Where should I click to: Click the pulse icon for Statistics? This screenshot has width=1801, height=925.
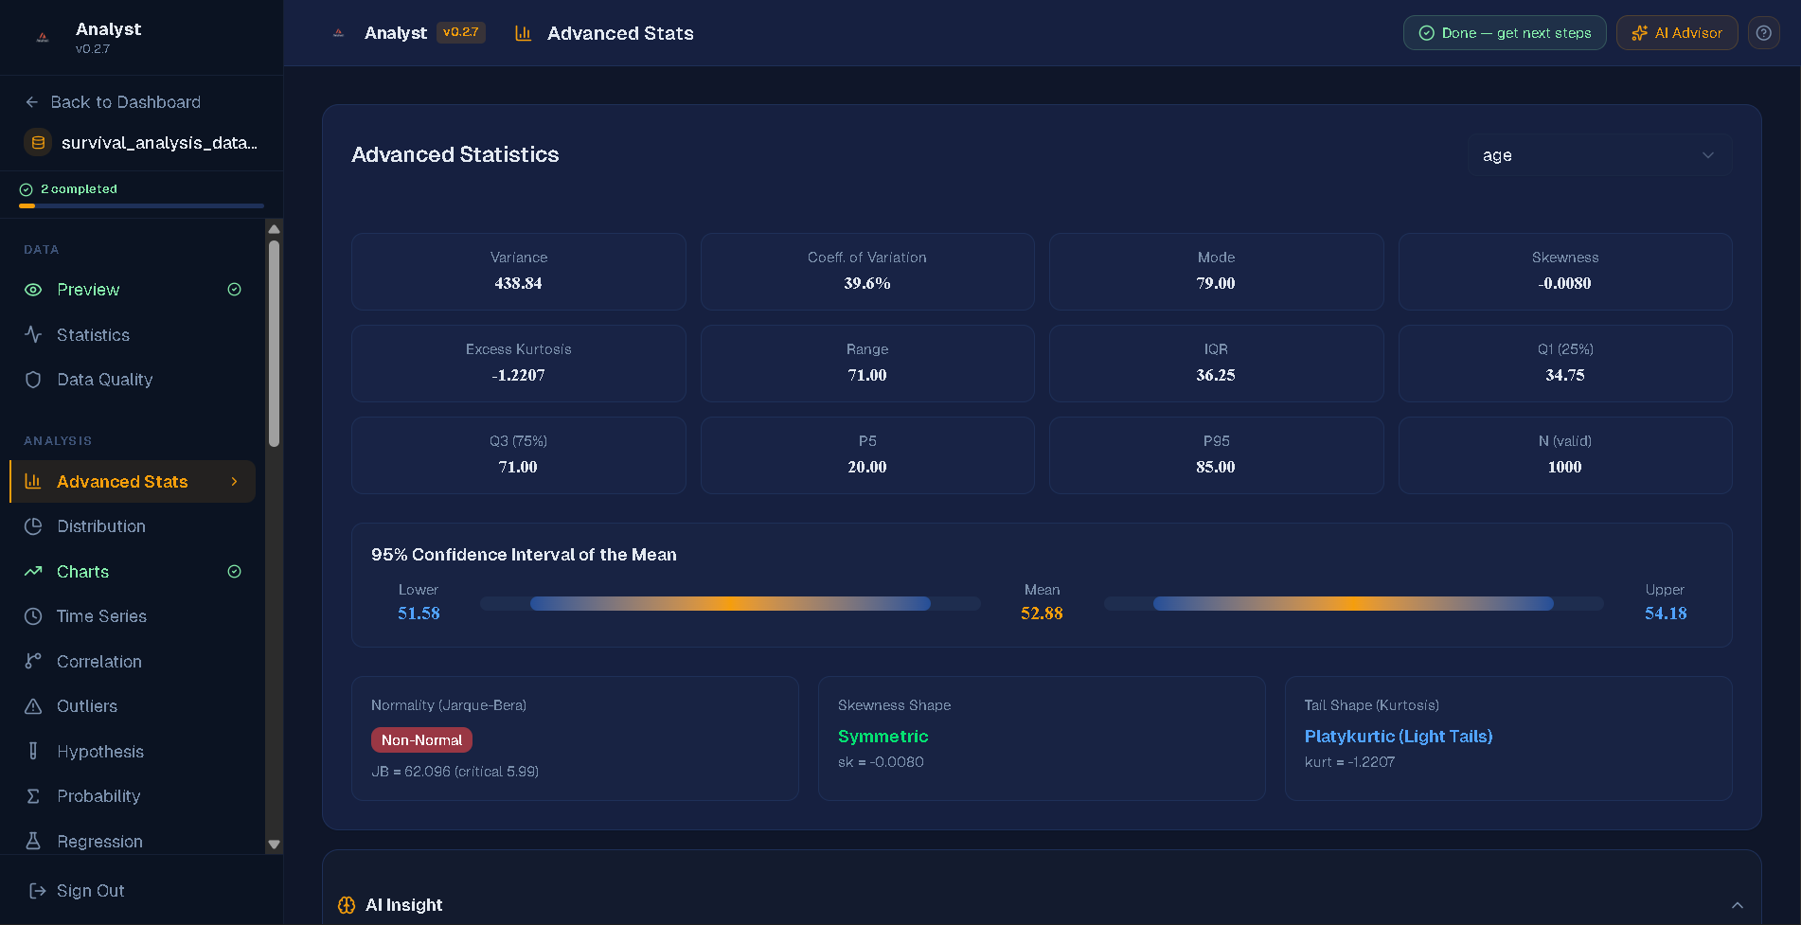(x=33, y=334)
